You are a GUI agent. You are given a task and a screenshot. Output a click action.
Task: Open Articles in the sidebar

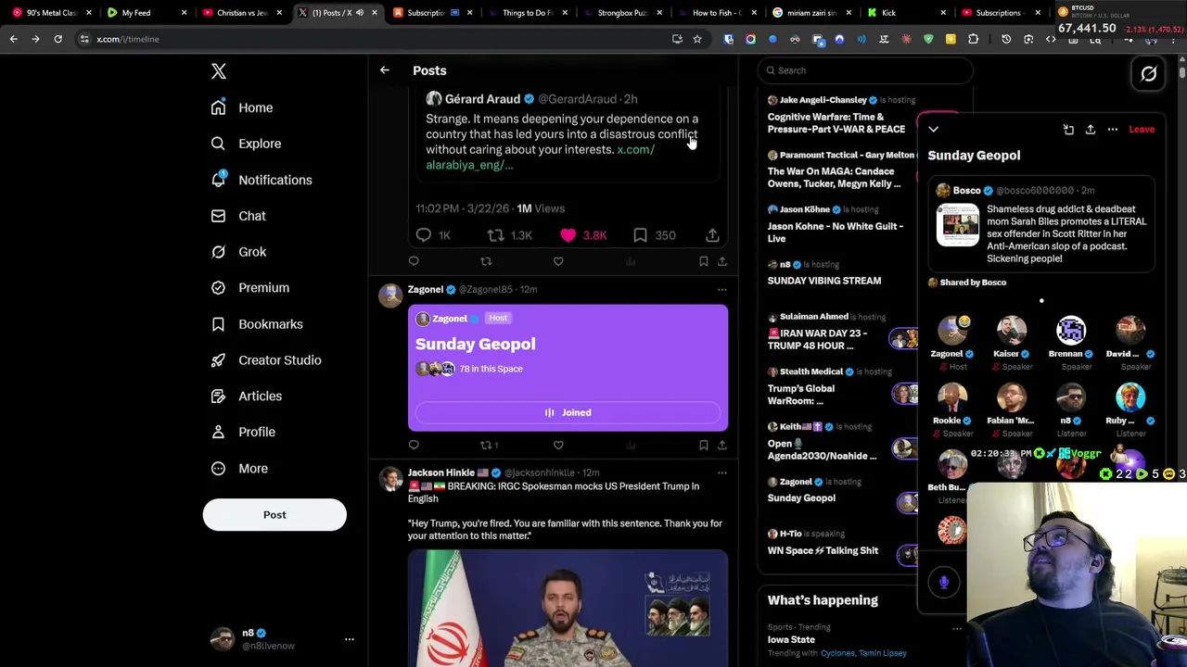[x=247, y=396]
